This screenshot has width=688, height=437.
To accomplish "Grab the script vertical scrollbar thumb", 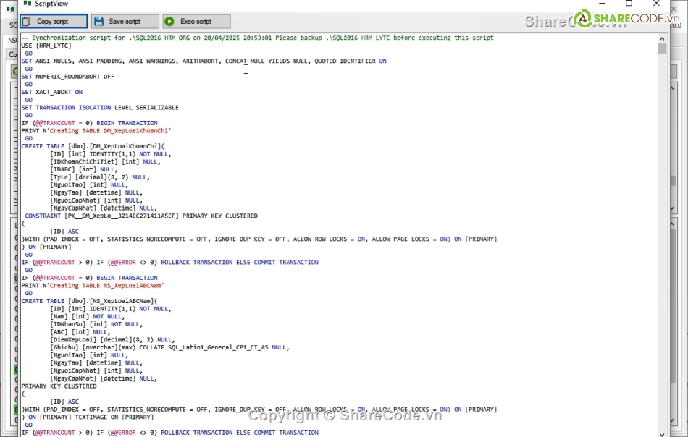I will pyautogui.click(x=662, y=48).
